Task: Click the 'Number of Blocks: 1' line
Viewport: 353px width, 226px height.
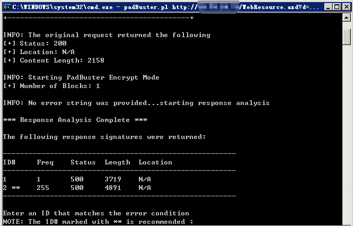Action: (x=51, y=86)
